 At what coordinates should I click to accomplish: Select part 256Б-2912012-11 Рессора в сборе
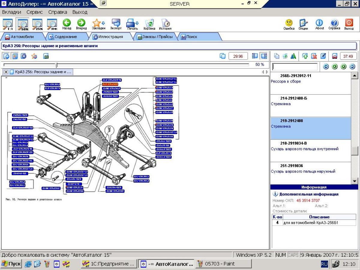click(x=310, y=83)
